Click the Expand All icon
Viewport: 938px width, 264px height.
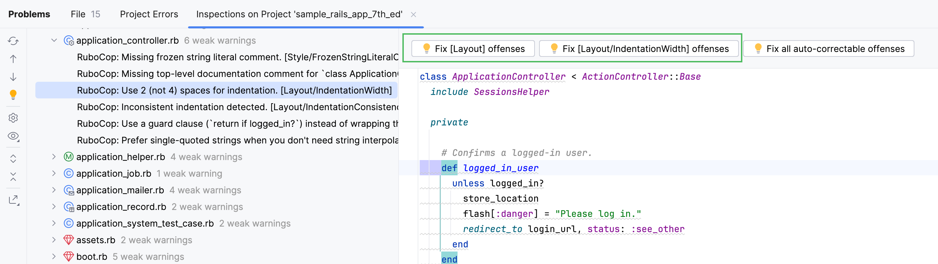point(13,159)
